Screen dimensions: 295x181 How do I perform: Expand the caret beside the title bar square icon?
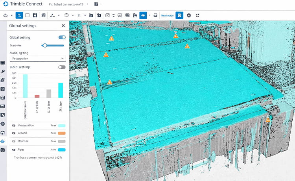pyautogui.click(x=101, y=4)
